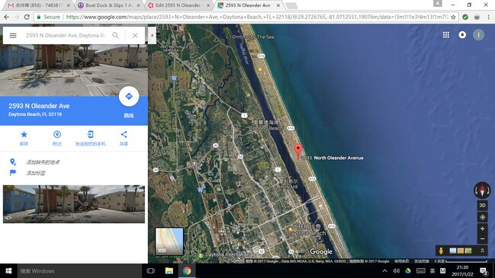Click Add a label link
The image size is (495, 278).
36,173
